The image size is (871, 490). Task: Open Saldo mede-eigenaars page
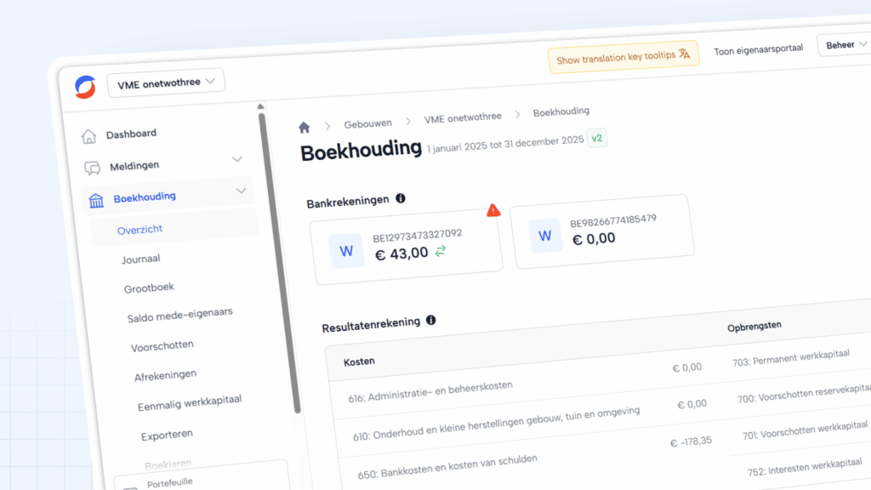pyautogui.click(x=179, y=315)
